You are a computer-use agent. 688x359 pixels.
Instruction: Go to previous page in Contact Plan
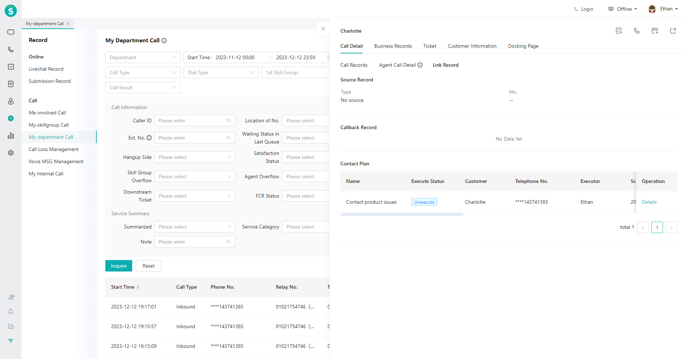coord(642,227)
